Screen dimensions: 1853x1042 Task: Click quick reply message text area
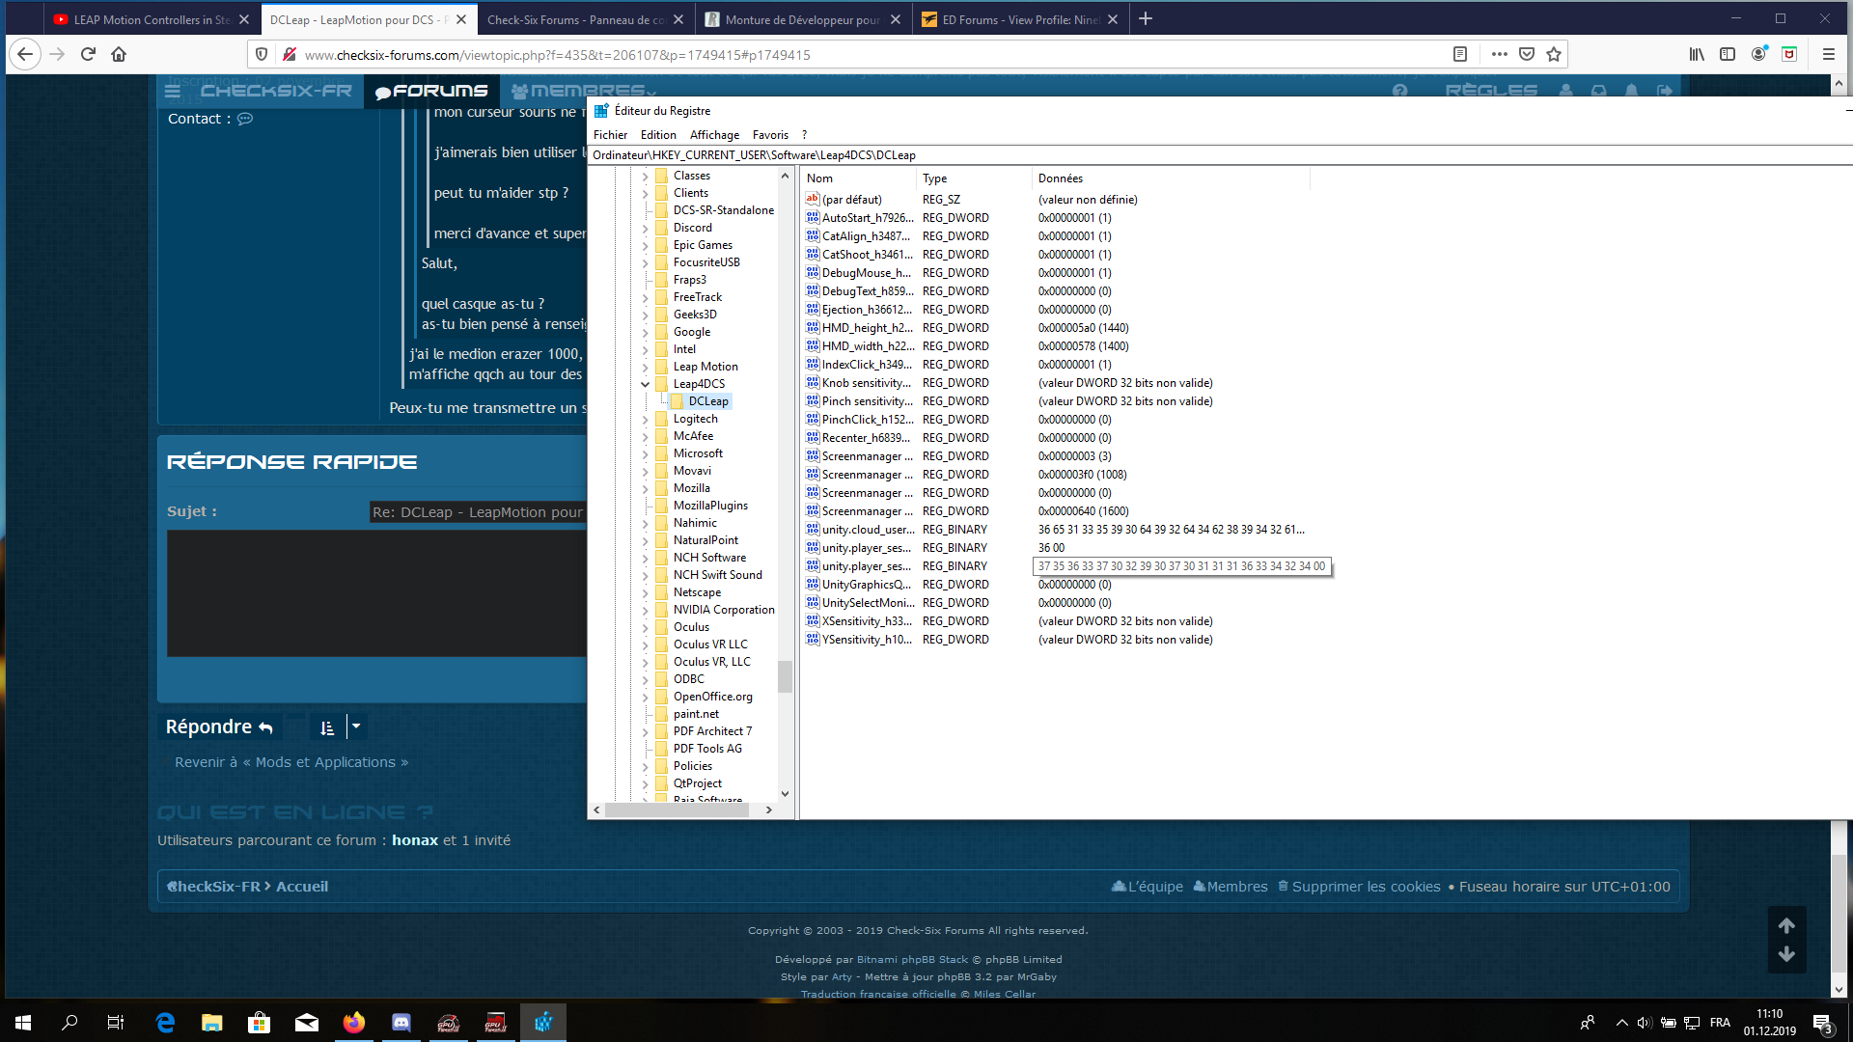(376, 593)
